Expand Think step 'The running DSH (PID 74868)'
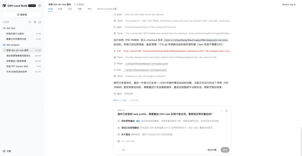302x156 pixels. point(172,33)
